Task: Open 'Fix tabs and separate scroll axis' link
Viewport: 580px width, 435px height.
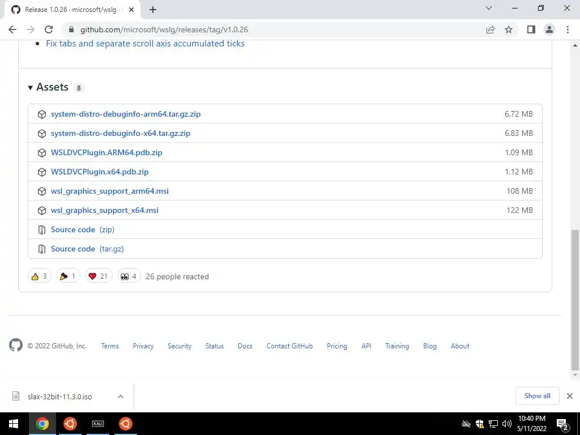Action: click(145, 43)
